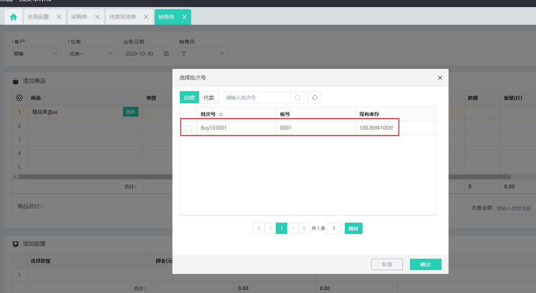
Task: Click the batch search magnifier icon
Action: (297, 98)
